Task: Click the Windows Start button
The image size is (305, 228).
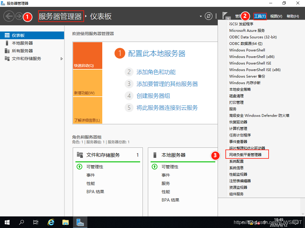Action: pos(7,222)
